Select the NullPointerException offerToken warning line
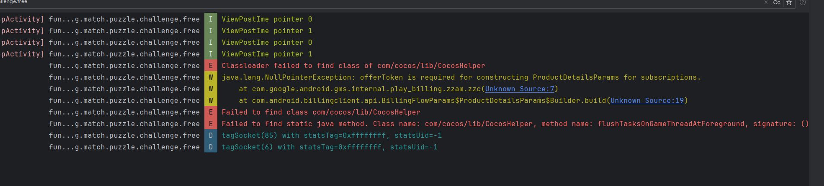Viewport: 824px width, 186px height. point(461,77)
